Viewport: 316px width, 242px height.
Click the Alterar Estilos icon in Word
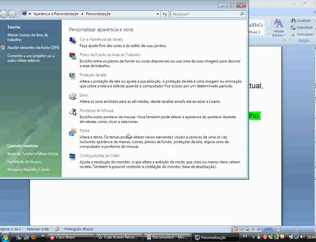pos(279,24)
